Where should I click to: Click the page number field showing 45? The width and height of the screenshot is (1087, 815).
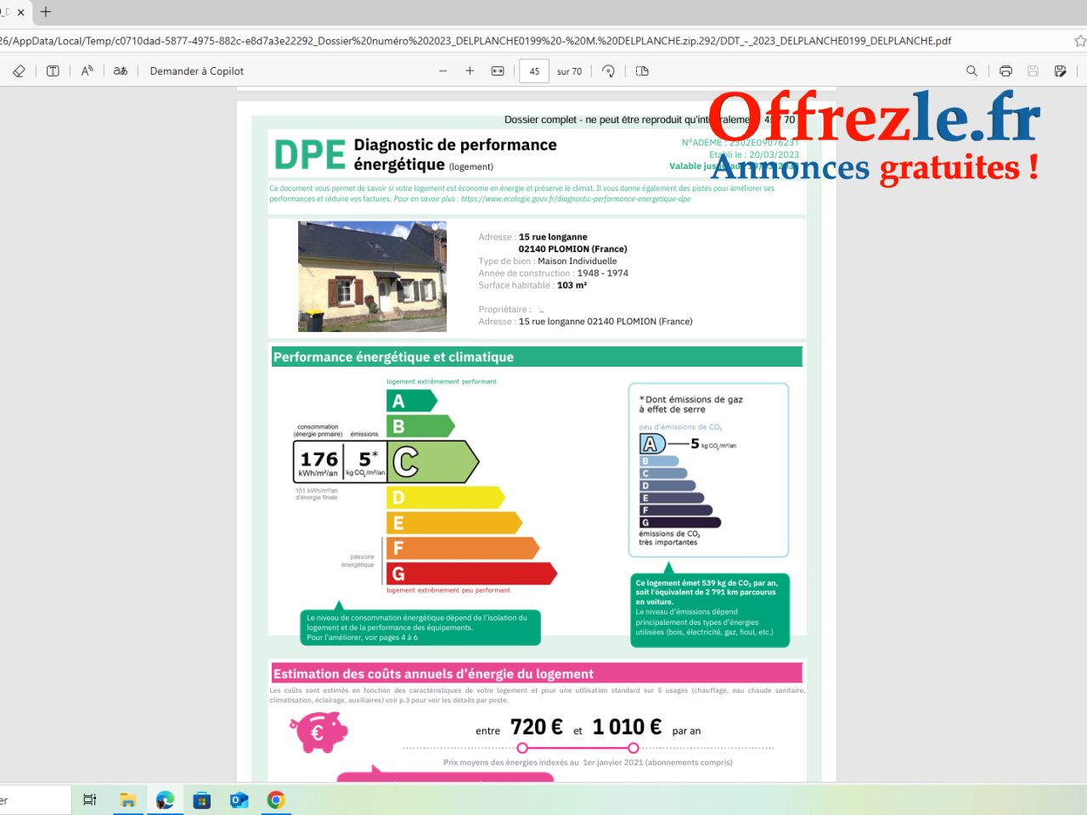click(x=534, y=71)
